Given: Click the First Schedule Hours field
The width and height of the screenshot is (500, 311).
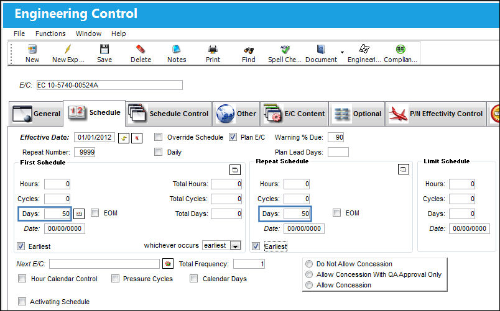Looking at the screenshot, I should 57,184.
